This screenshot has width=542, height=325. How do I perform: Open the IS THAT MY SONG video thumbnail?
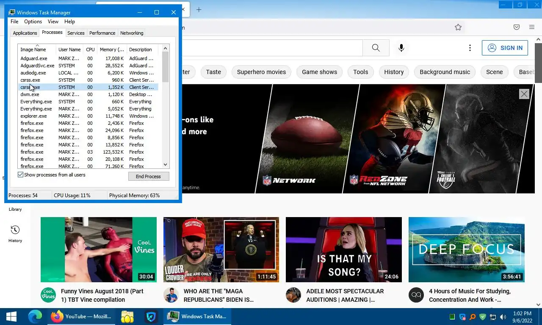(x=344, y=250)
